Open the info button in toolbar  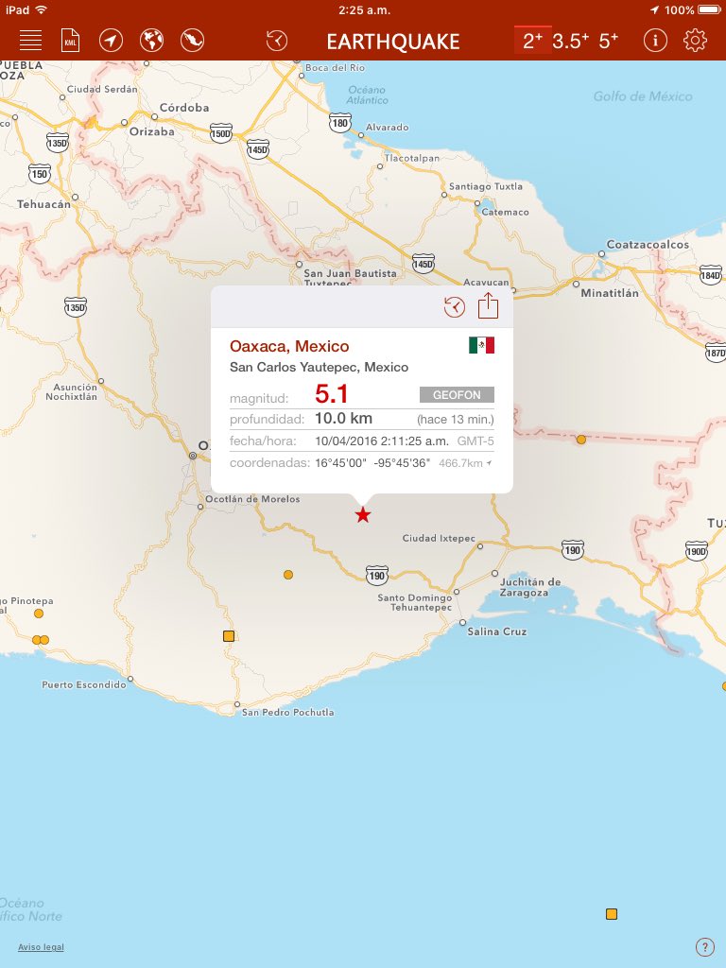(655, 41)
